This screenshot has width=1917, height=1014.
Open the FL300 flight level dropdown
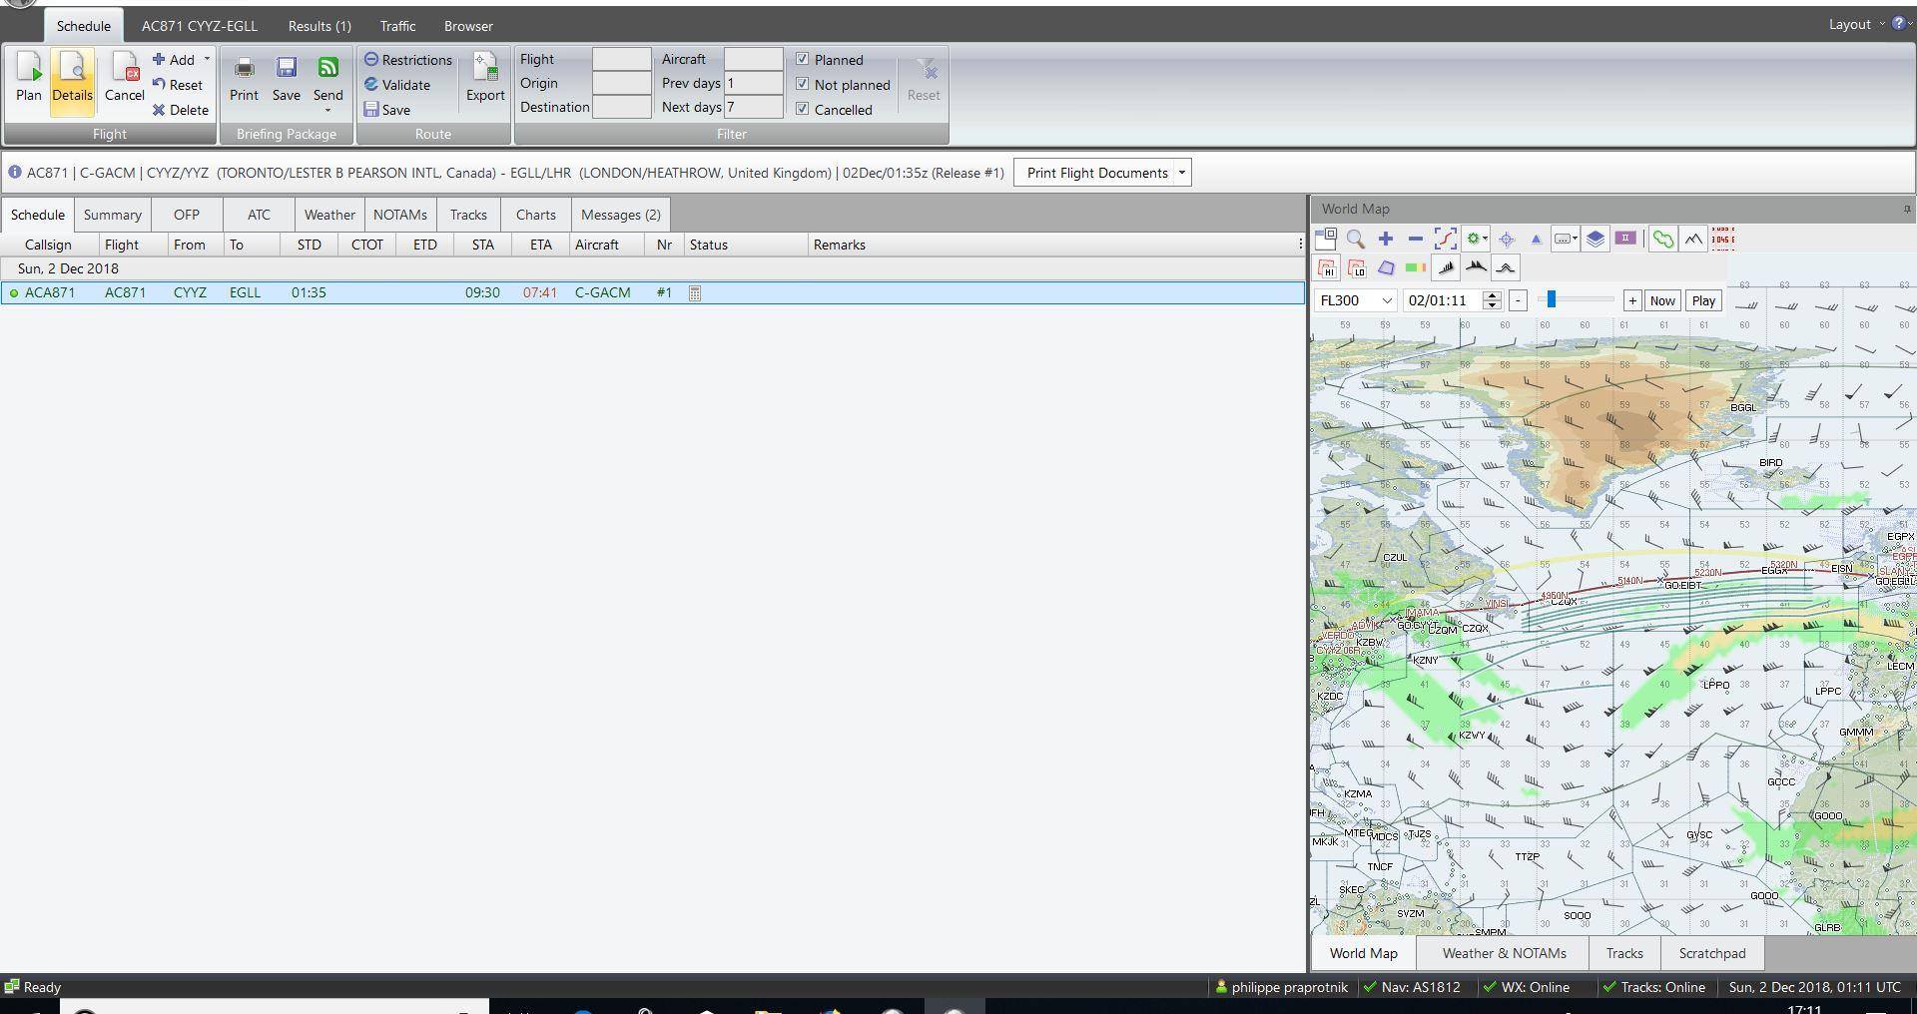coord(1389,299)
